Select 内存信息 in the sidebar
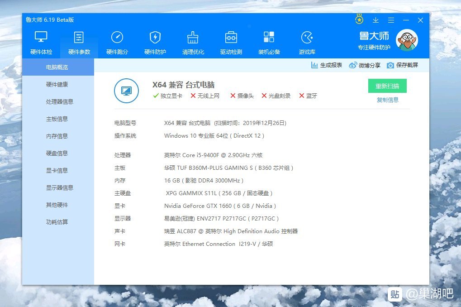 [58, 136]
